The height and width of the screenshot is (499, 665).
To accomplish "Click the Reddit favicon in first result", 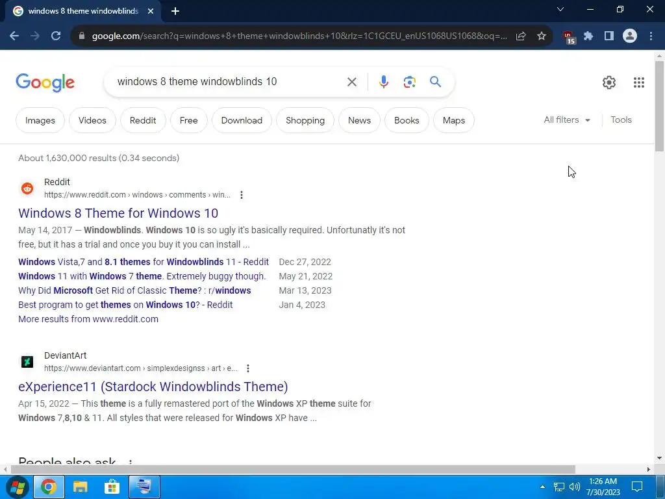I will (x=27, y=188).
